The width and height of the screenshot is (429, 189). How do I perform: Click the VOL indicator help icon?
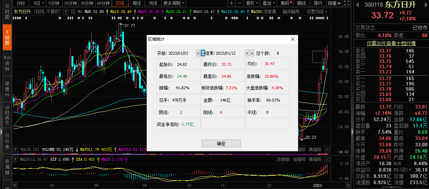[x=15, y=149]
